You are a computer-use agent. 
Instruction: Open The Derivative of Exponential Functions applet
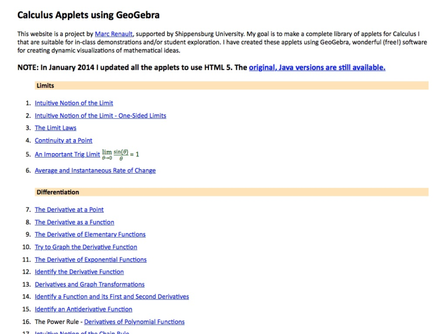click(91, 259)
